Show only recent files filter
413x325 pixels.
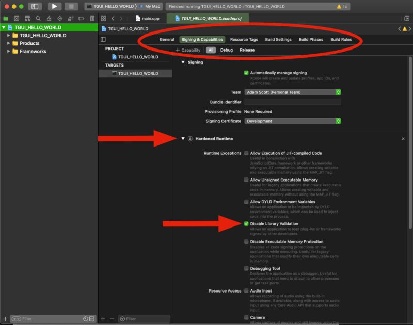(85, 319)
